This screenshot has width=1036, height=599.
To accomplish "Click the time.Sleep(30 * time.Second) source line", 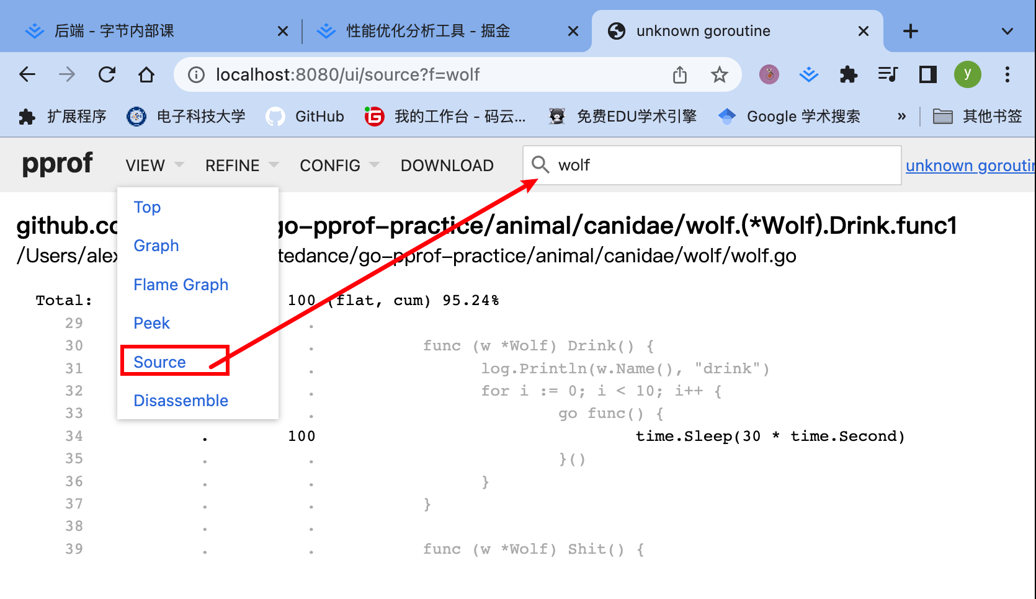I will pos(770,437).
